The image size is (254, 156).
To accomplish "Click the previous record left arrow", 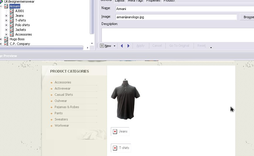I will click(x=122, y=46).
